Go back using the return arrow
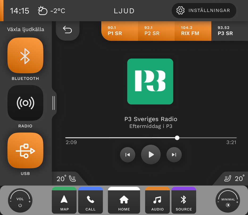 [68, 30]
